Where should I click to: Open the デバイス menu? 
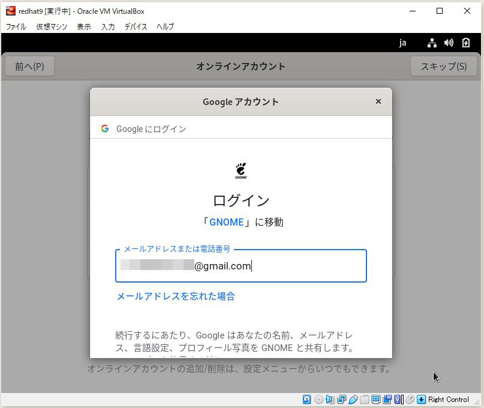click(136, 27)
